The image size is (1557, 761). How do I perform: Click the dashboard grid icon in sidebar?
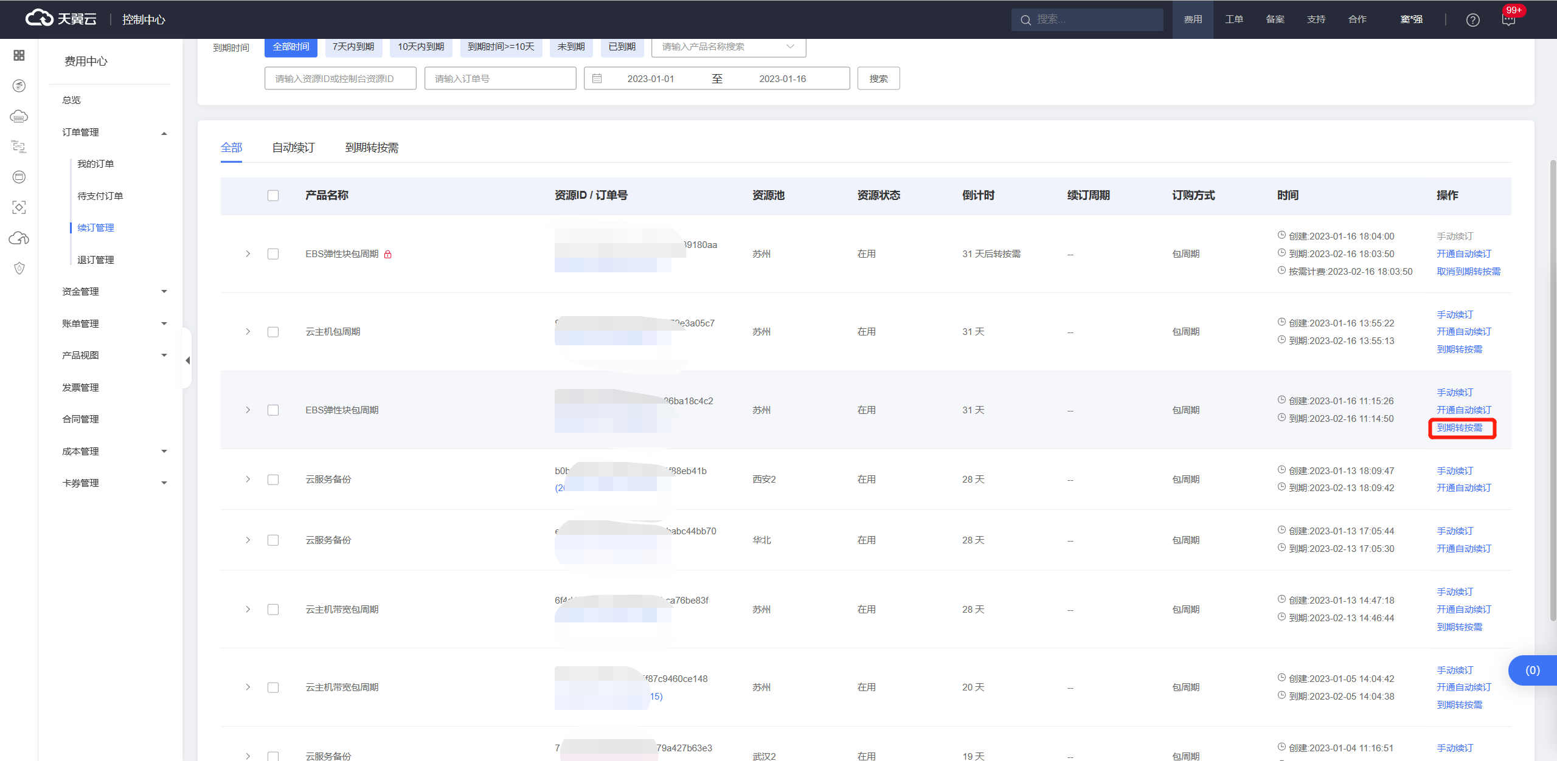pyautogui.click(x=19, y=55)
